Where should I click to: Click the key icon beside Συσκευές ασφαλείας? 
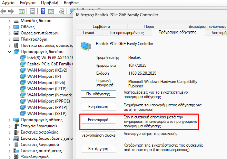(x=17, y=132)
